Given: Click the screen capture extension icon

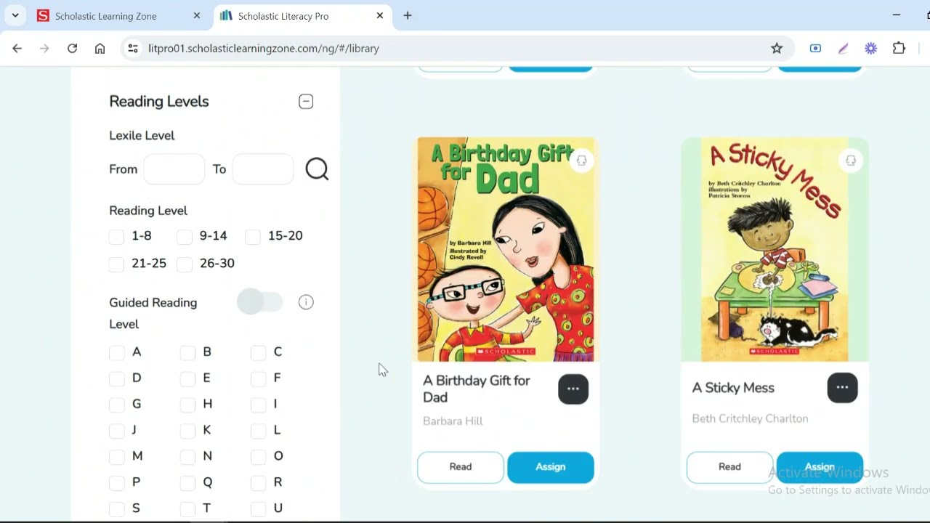Looking at the screenshot, I should click(815, 49).
